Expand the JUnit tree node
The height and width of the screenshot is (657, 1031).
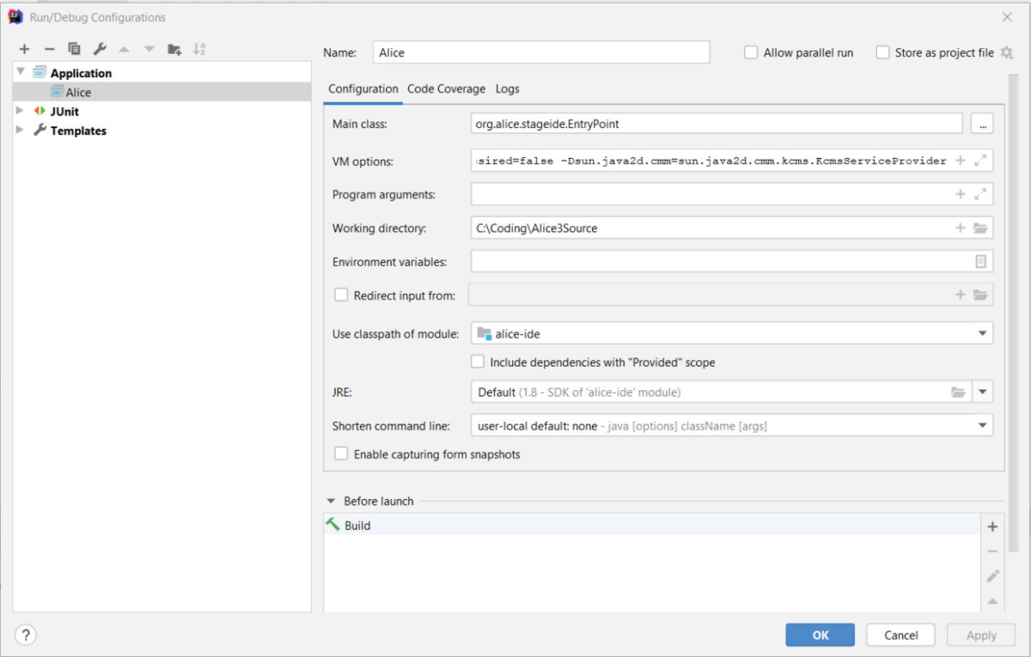(21, 111)
